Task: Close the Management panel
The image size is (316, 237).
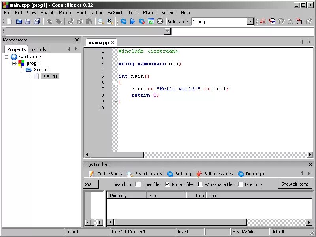Action: (77, 40)
